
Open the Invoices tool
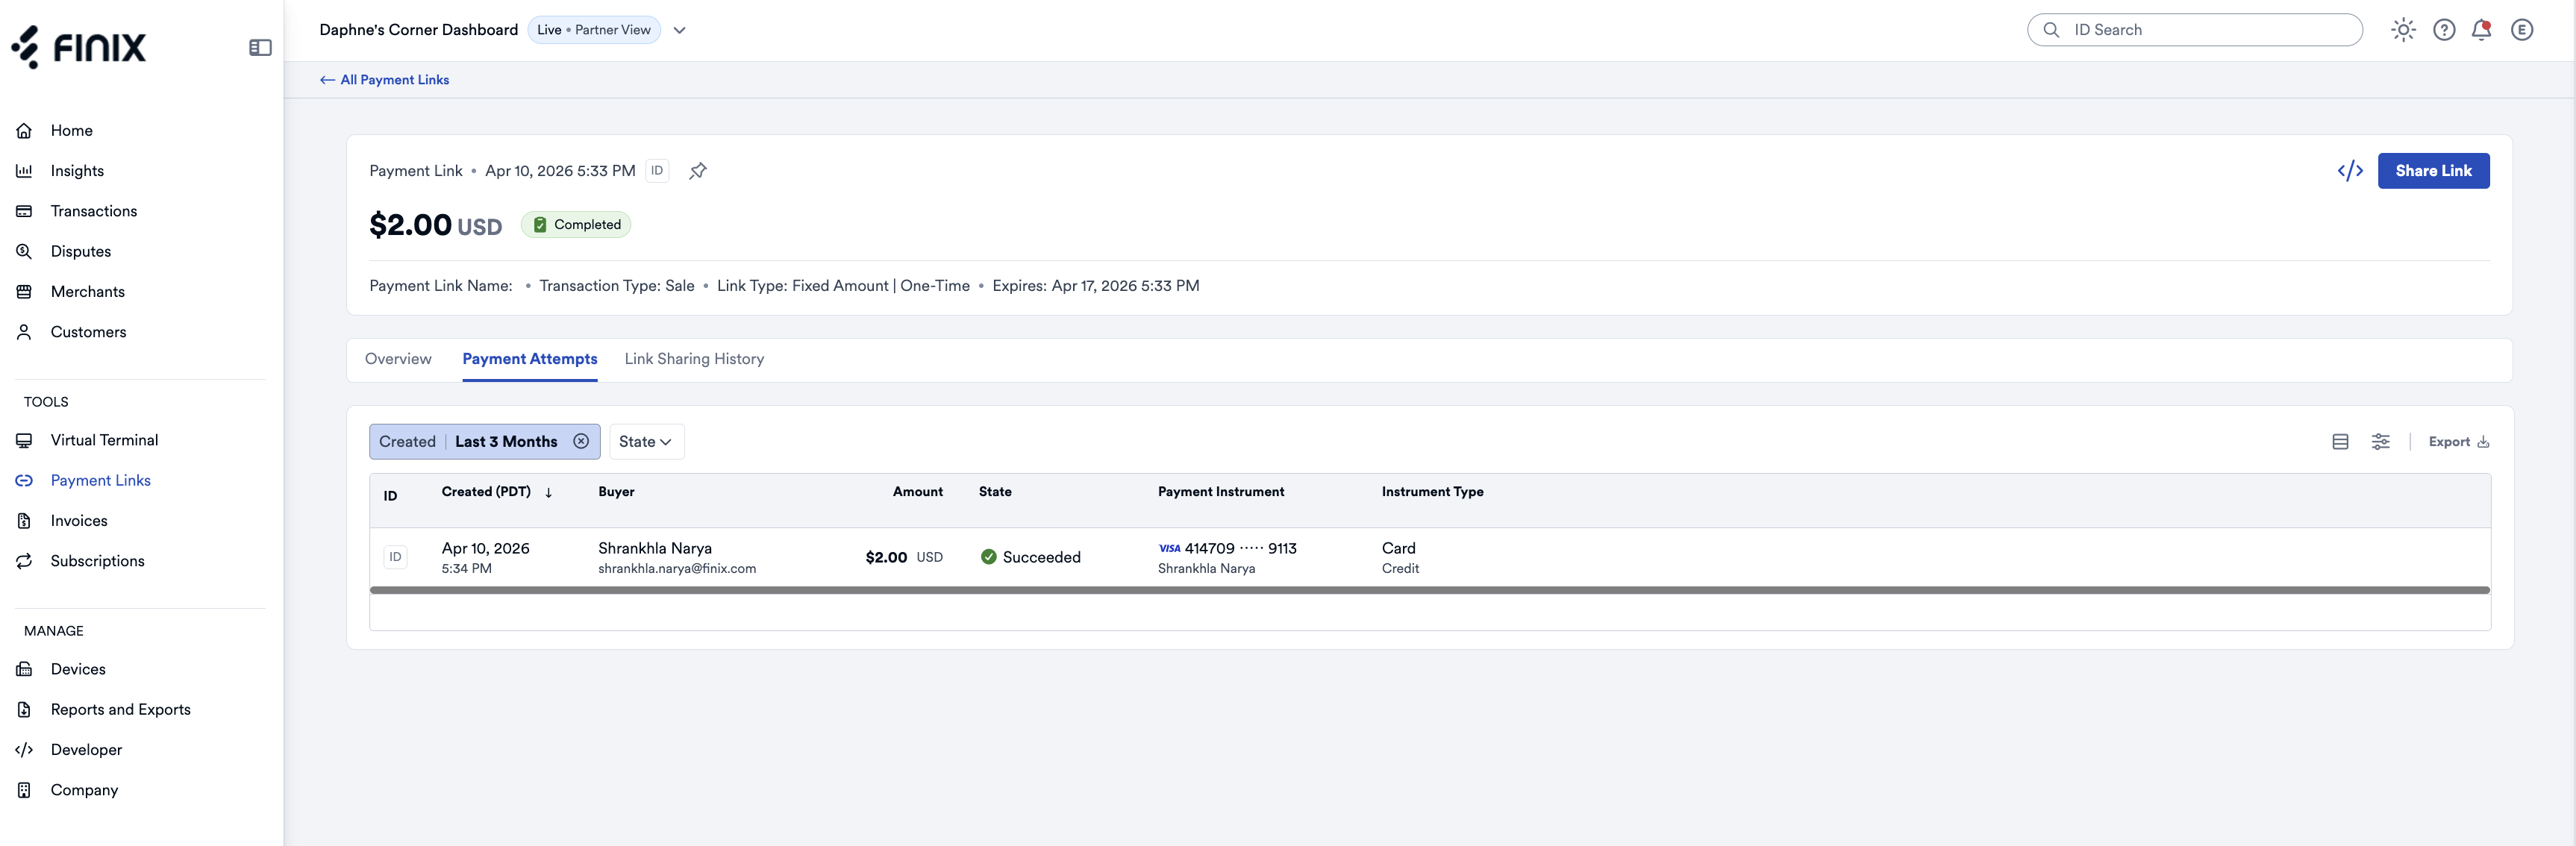[x=79, y=520]
